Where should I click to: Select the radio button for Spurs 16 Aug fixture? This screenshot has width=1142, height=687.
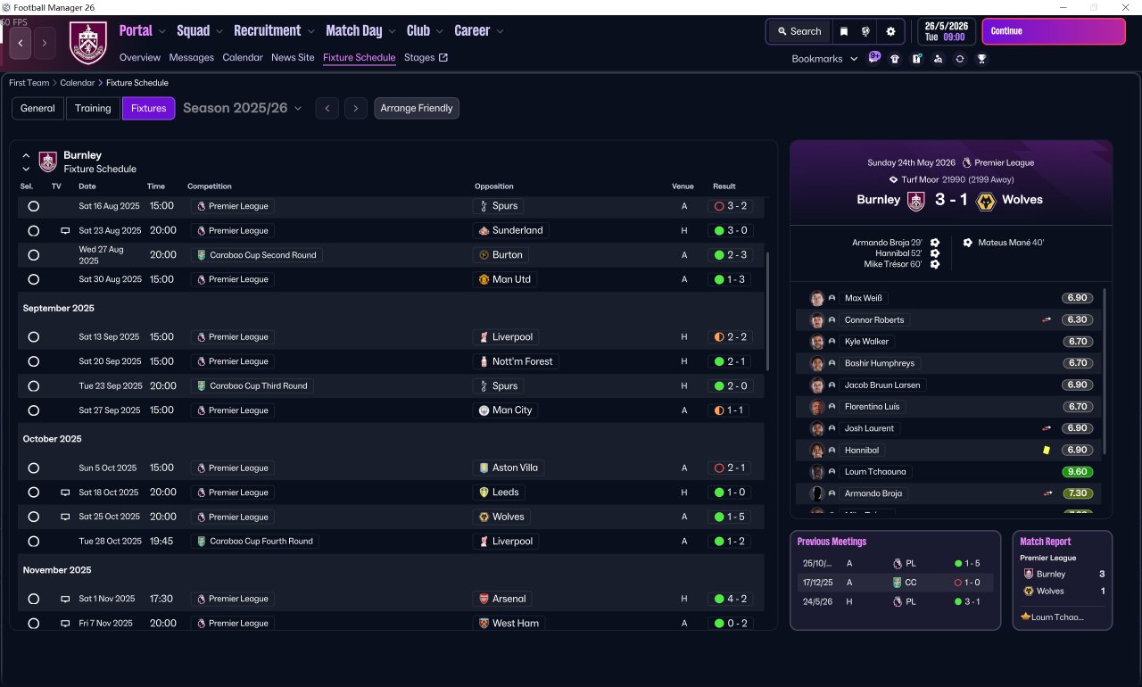(33, 206)
